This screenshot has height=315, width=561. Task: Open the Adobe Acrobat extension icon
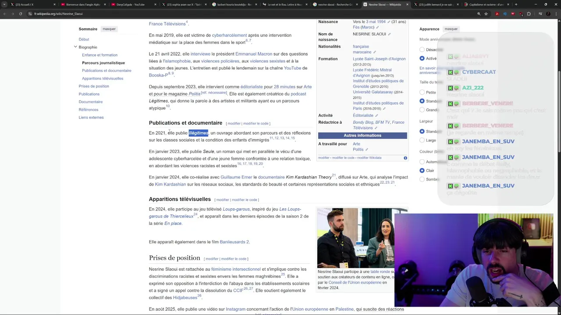click(x=497, y=14)
